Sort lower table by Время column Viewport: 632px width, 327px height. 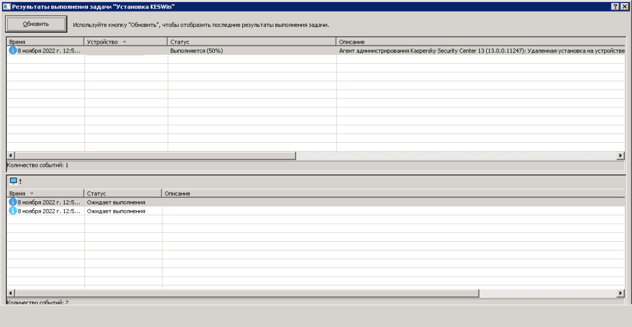[45, 193]
